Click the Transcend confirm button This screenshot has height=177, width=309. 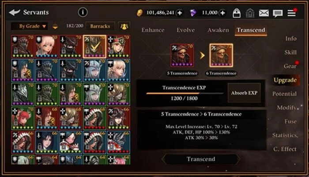point(201,159)
